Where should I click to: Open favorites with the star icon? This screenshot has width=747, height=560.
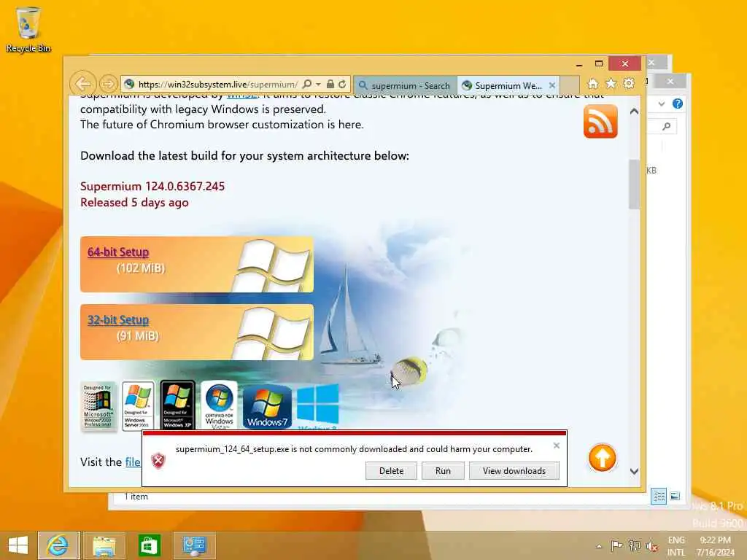(611, 84)
